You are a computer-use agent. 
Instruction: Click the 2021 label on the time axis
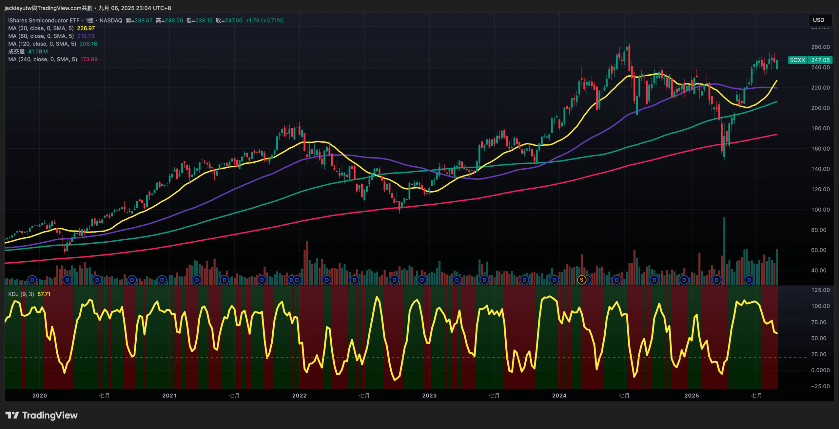(169, 395)
